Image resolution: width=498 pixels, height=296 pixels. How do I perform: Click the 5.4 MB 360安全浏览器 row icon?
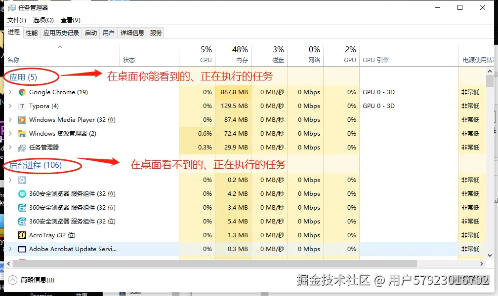coord(22,222)
